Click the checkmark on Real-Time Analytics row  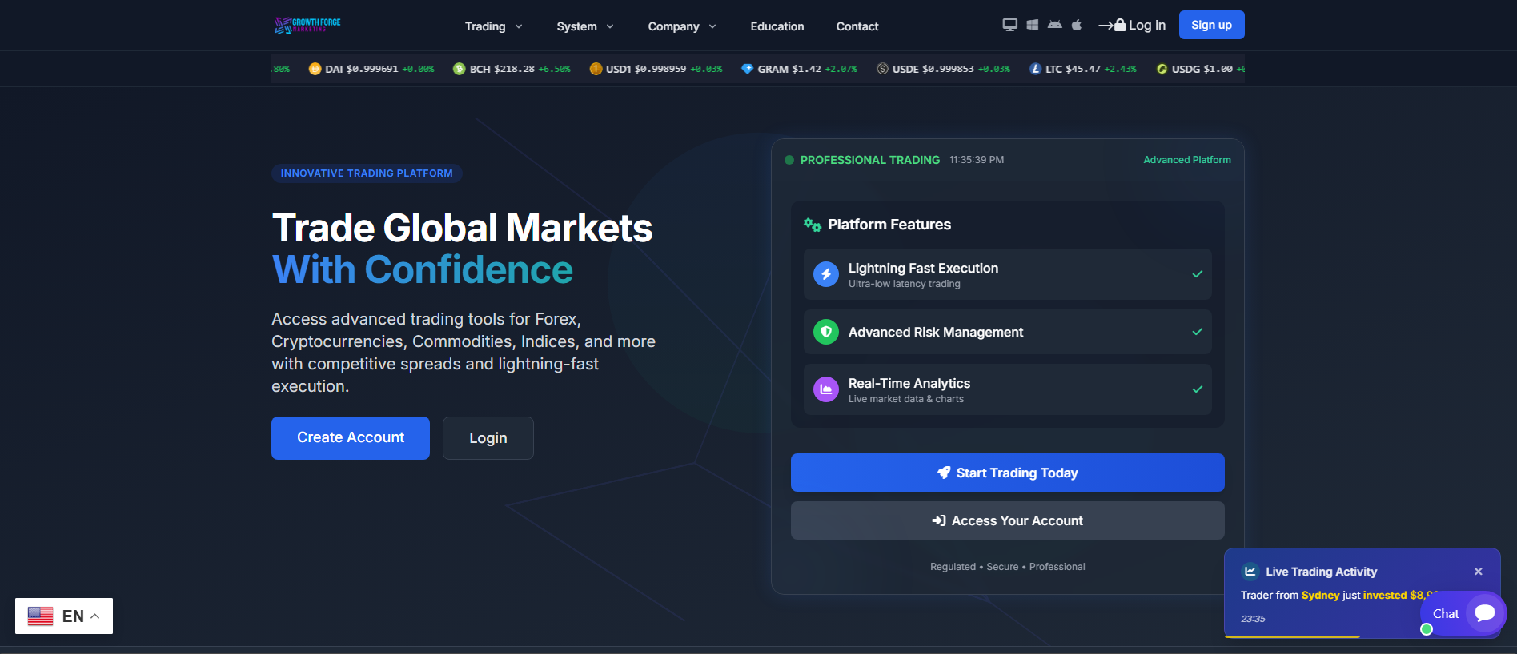1198,389
